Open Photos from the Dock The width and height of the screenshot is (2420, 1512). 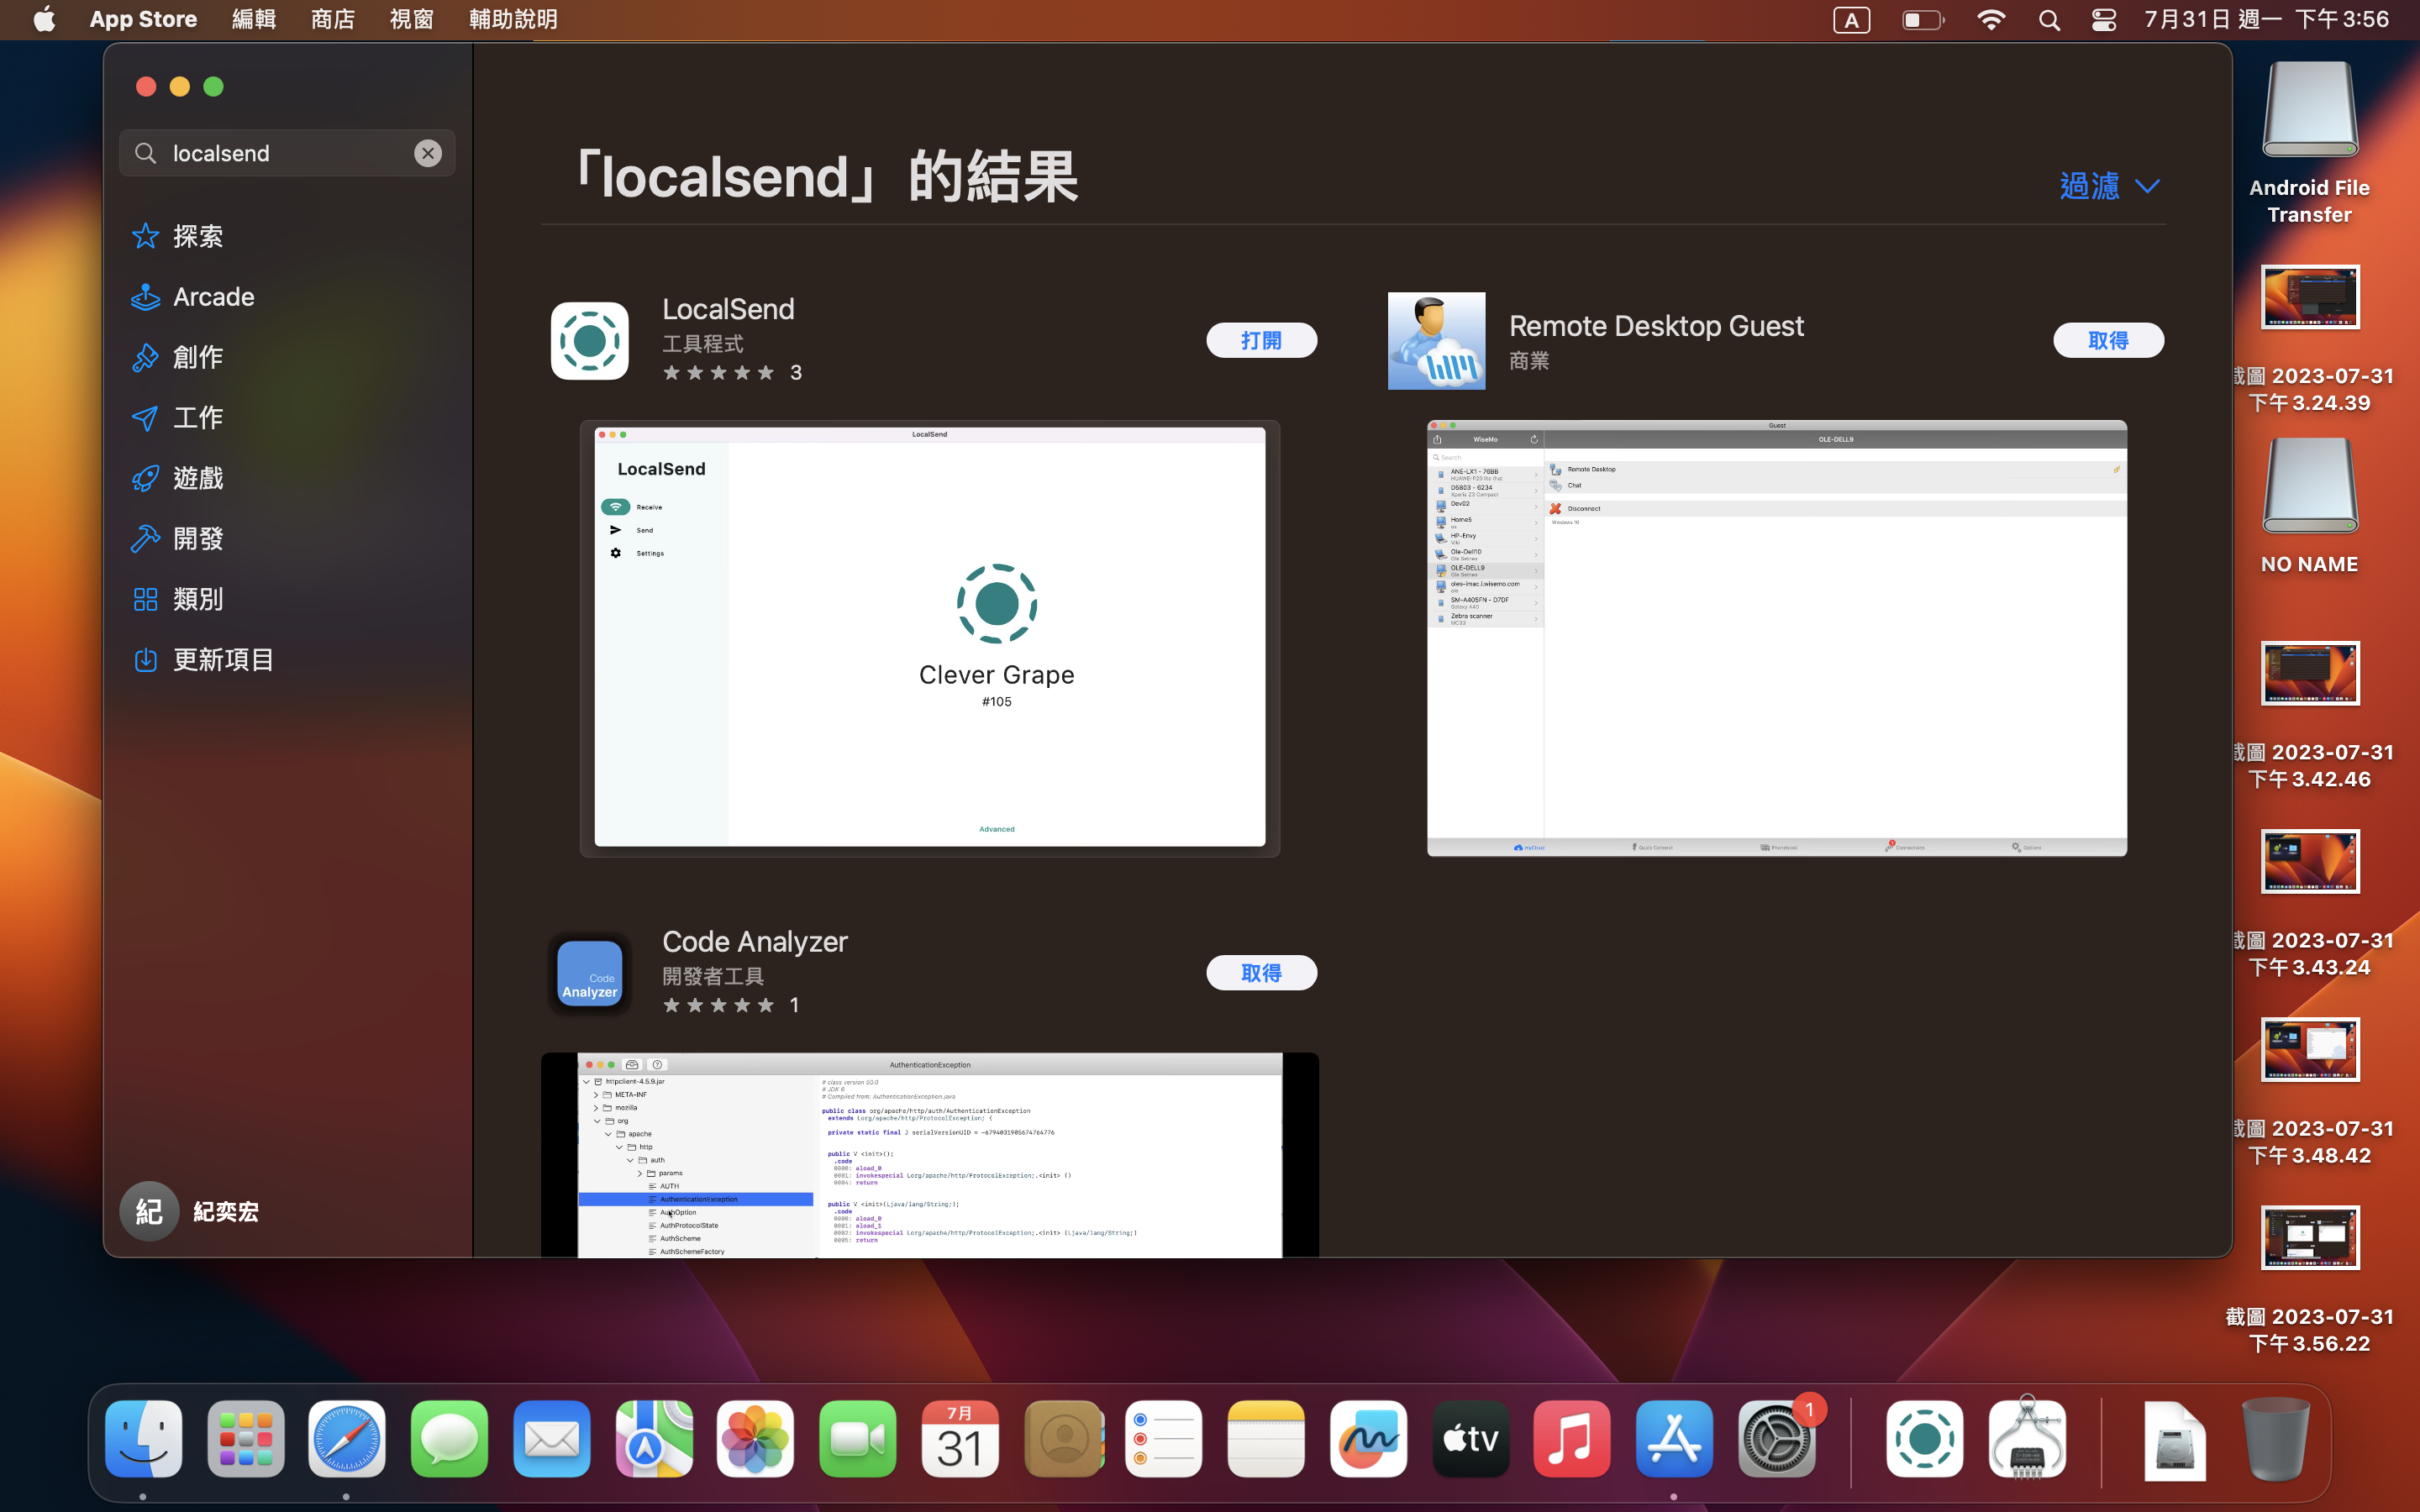point(756,1439)
